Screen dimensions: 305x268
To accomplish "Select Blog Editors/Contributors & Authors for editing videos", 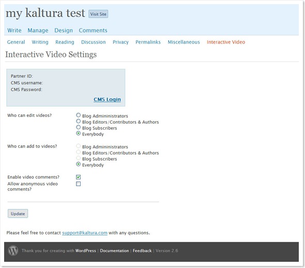I will (78, 121).
